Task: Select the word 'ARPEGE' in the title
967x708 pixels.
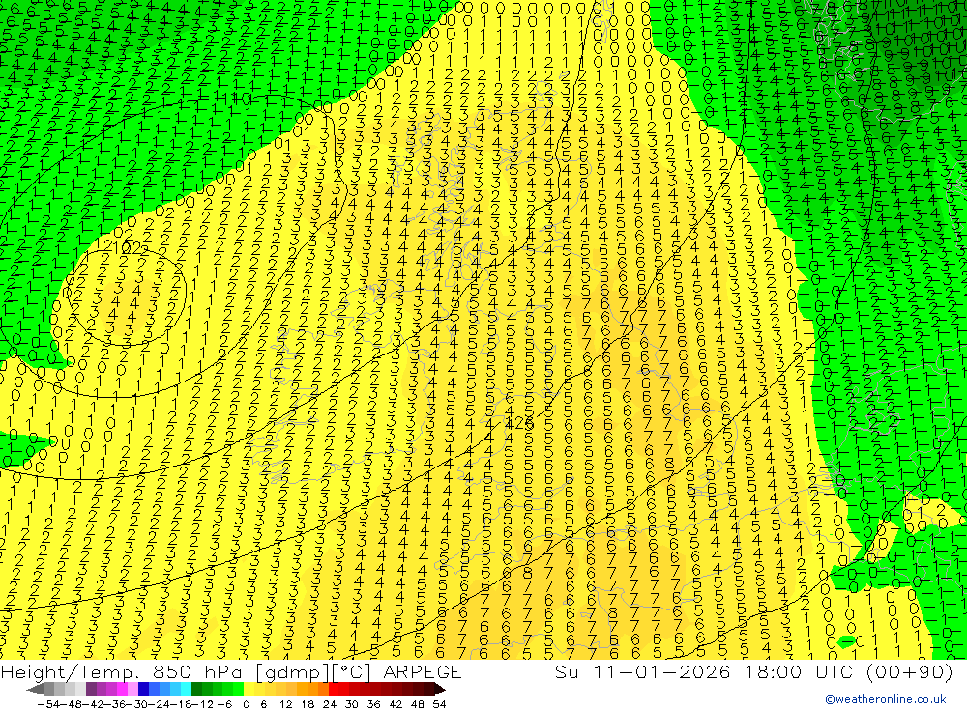Action: 422,671
